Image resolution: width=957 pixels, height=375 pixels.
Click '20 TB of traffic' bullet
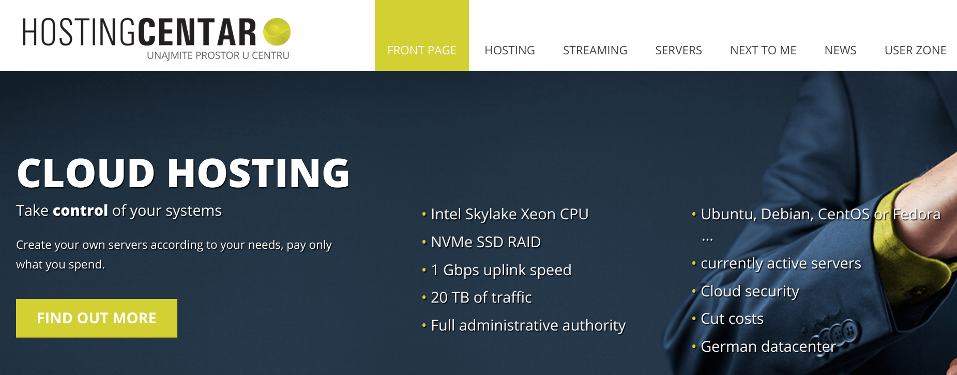pyautogui.click(x=481, y=297)
